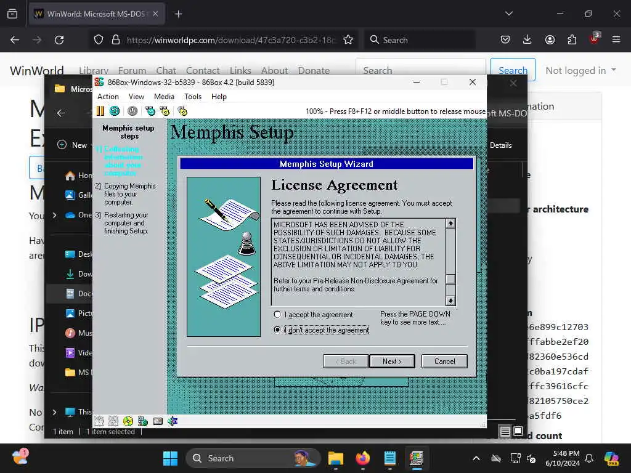This screenshot has height=473, width=631.
Task: Click the taskbar clock showing 5:48 PM
Action: [x=563, y=458]
